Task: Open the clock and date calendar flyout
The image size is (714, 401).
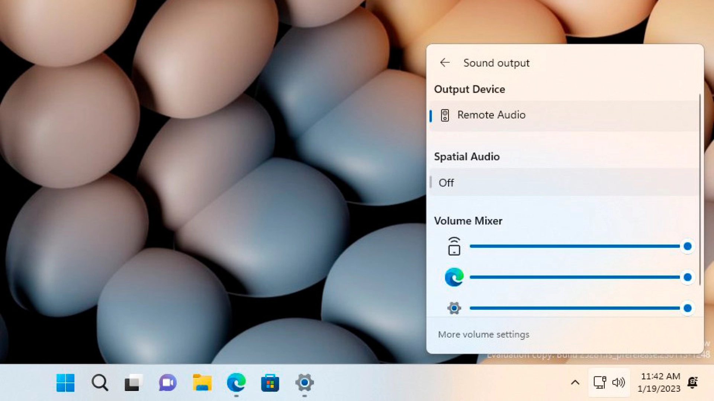Action: point(659,382)
